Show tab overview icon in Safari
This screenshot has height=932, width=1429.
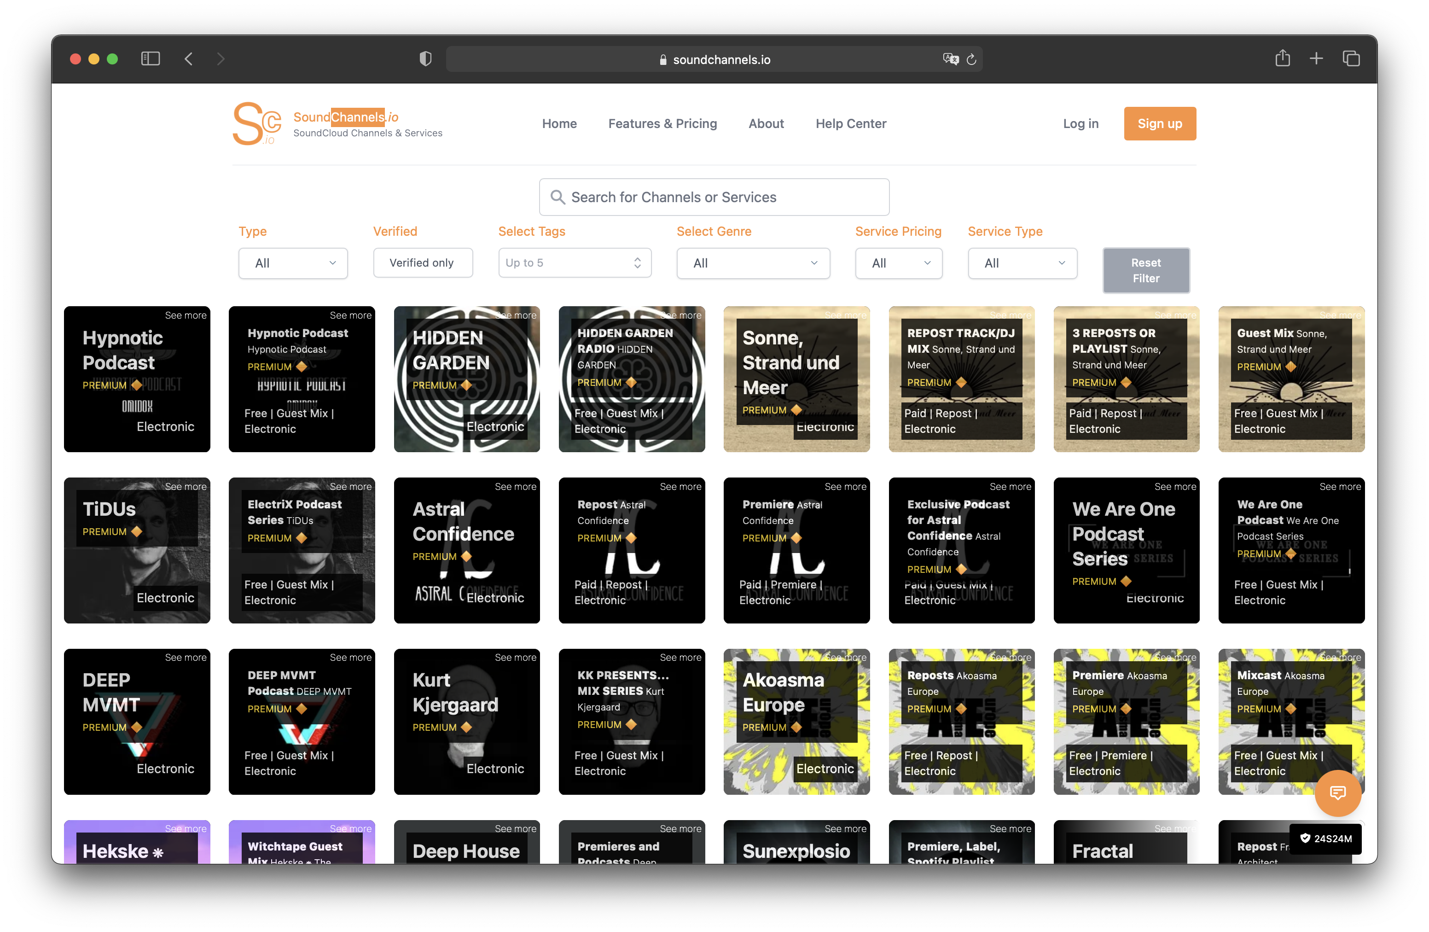(x=1351, y=59)
